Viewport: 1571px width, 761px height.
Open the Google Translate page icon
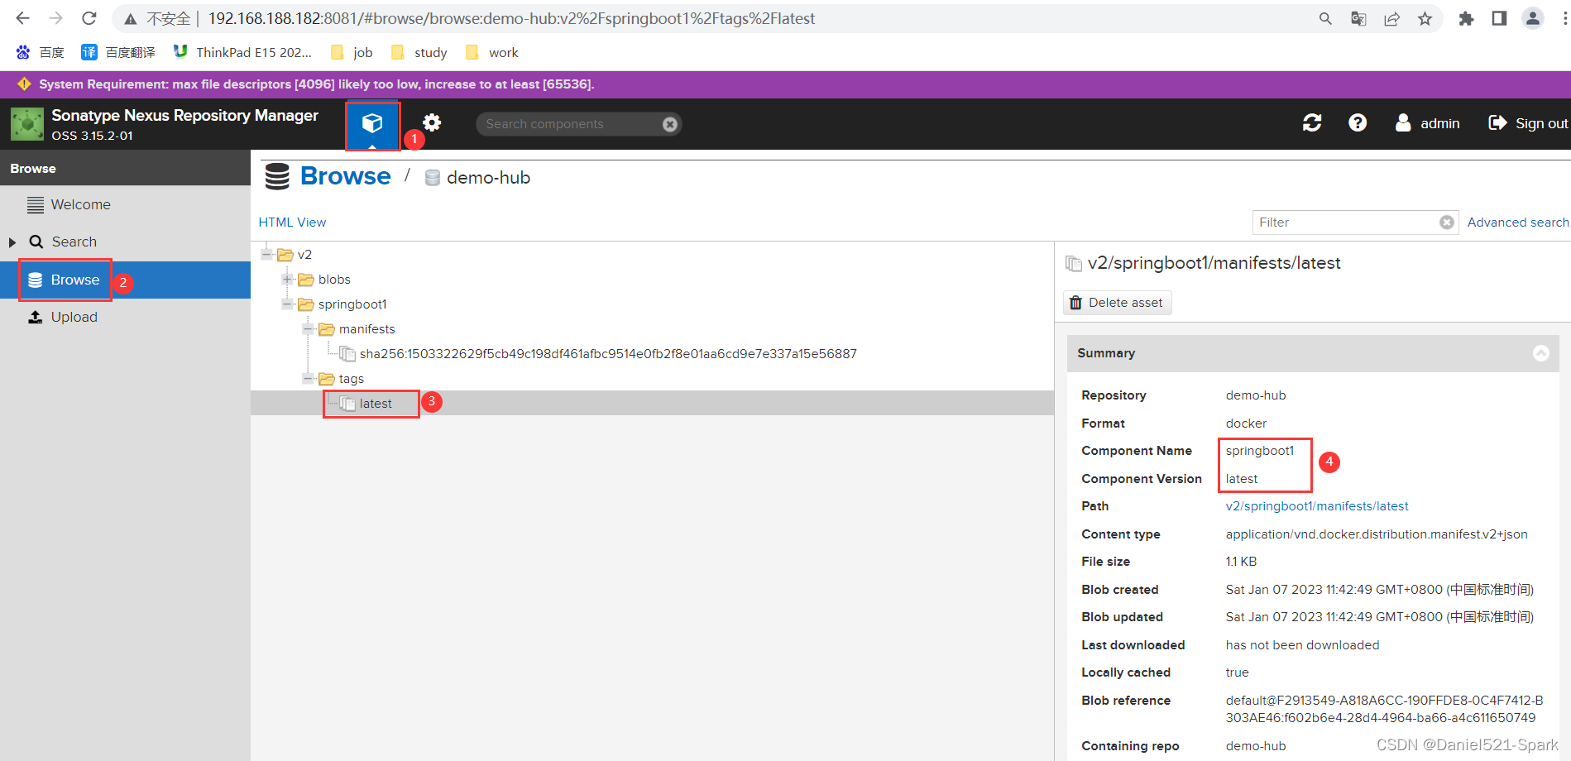[x=1358, y=18]
